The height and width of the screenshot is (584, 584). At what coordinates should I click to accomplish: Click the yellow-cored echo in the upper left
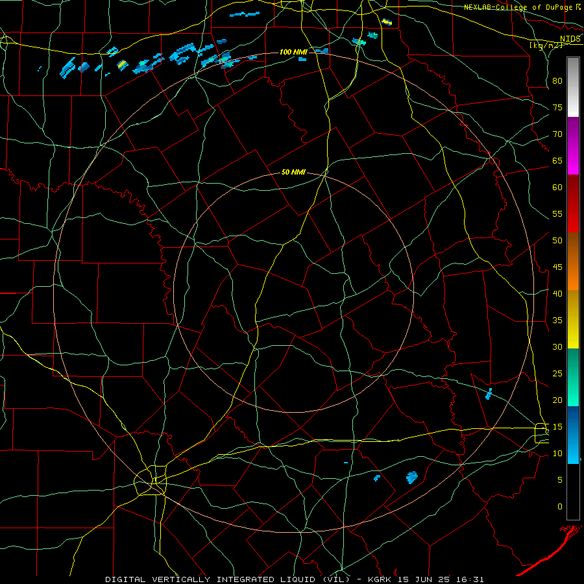pyautogui.click(x=122, y=65)
